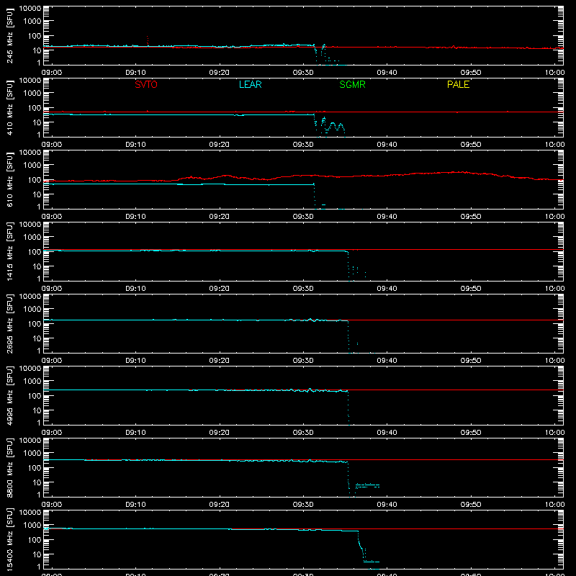This screenshot has height=576, width=576.
Task: Click 09:40 tick label under 8800 MHz panel
Action: click(x=387, y=505)
